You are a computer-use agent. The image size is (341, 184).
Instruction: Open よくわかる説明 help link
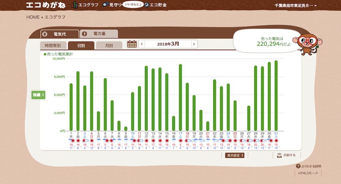point(309,166)
